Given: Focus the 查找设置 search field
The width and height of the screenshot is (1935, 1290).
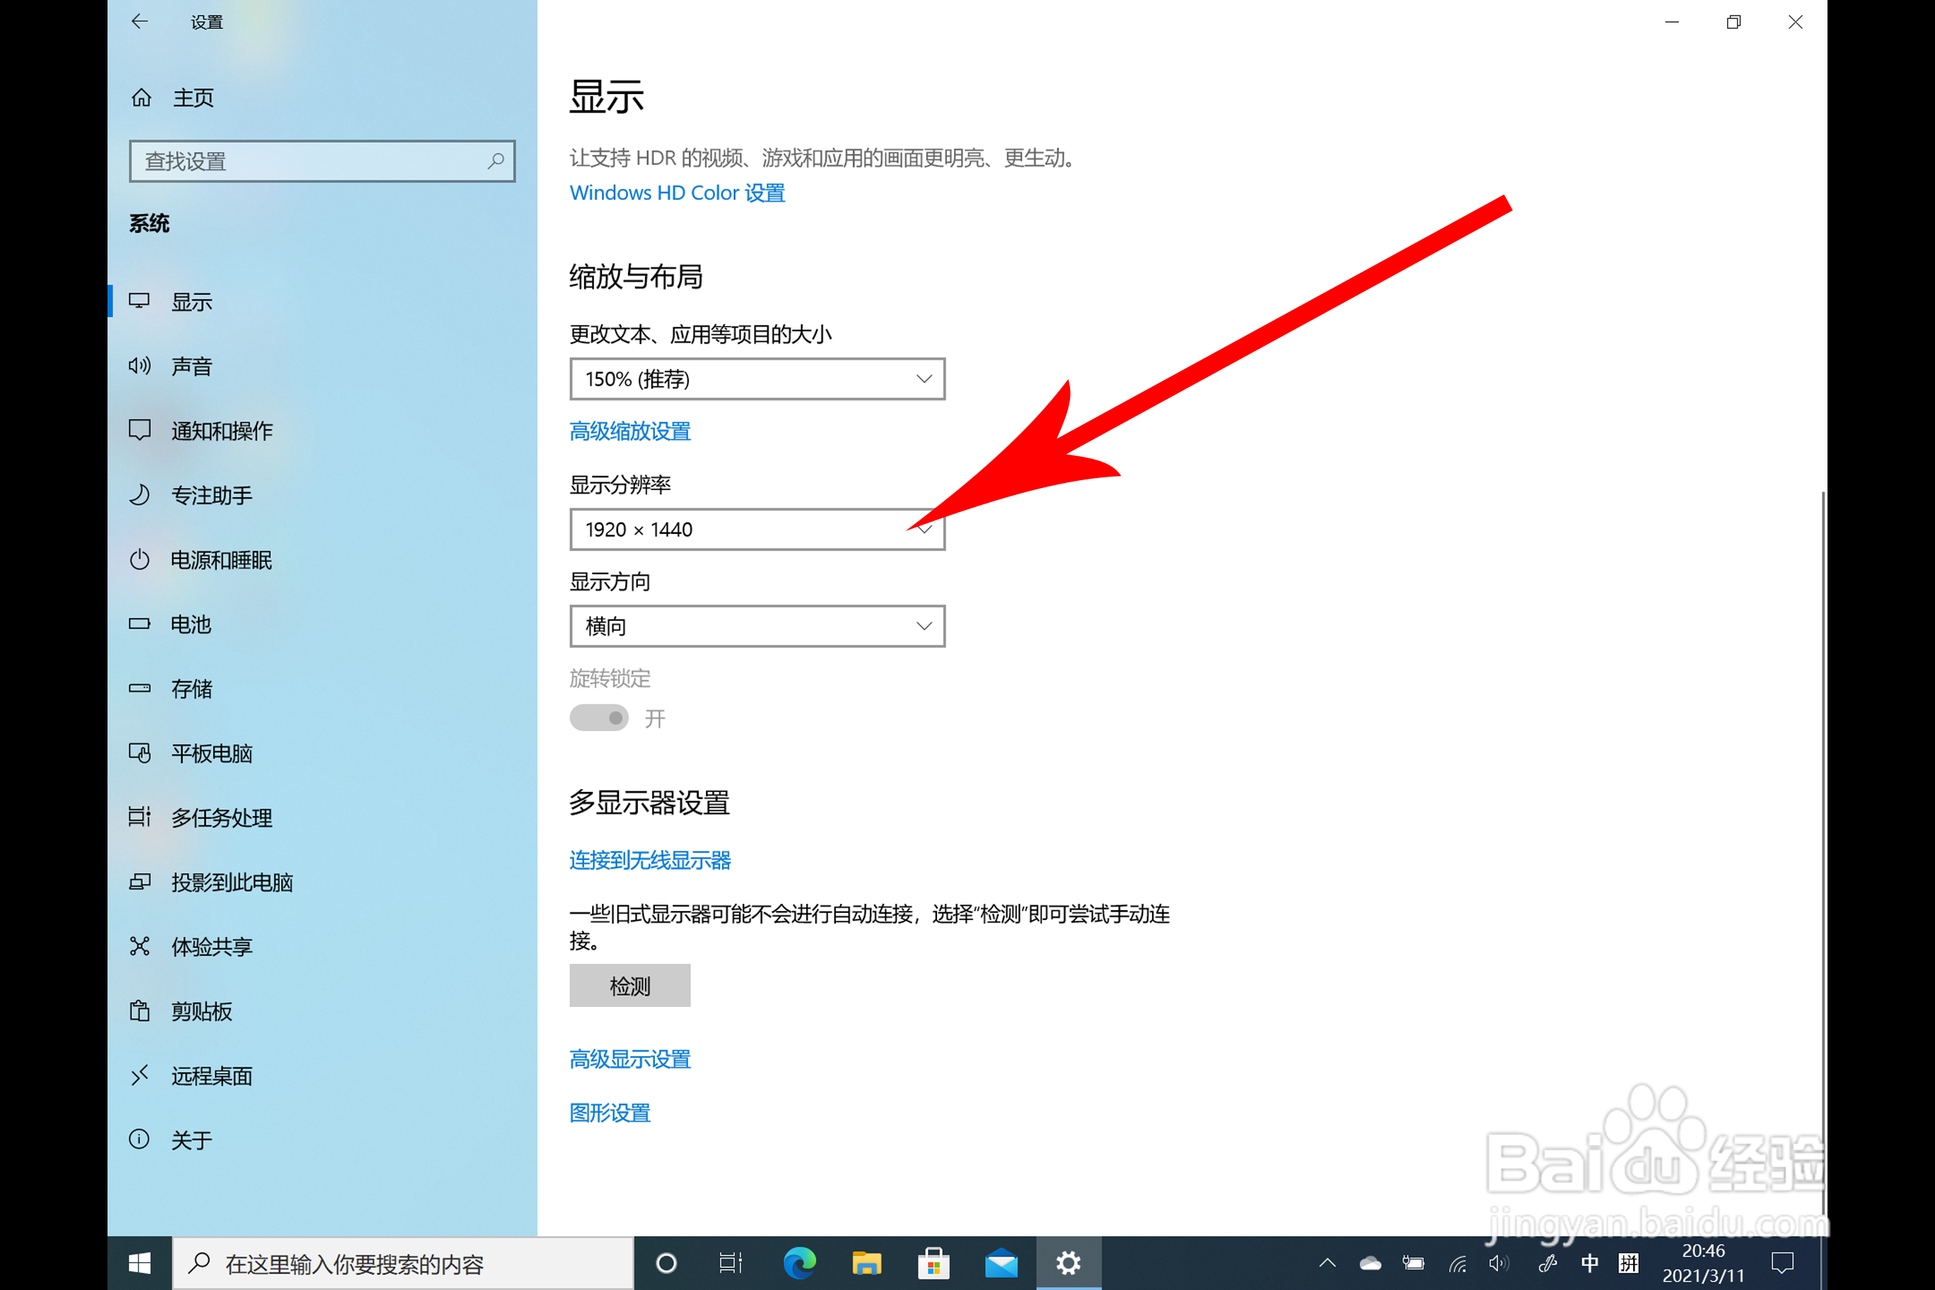Looking at the screenshot, I should 322,161.
